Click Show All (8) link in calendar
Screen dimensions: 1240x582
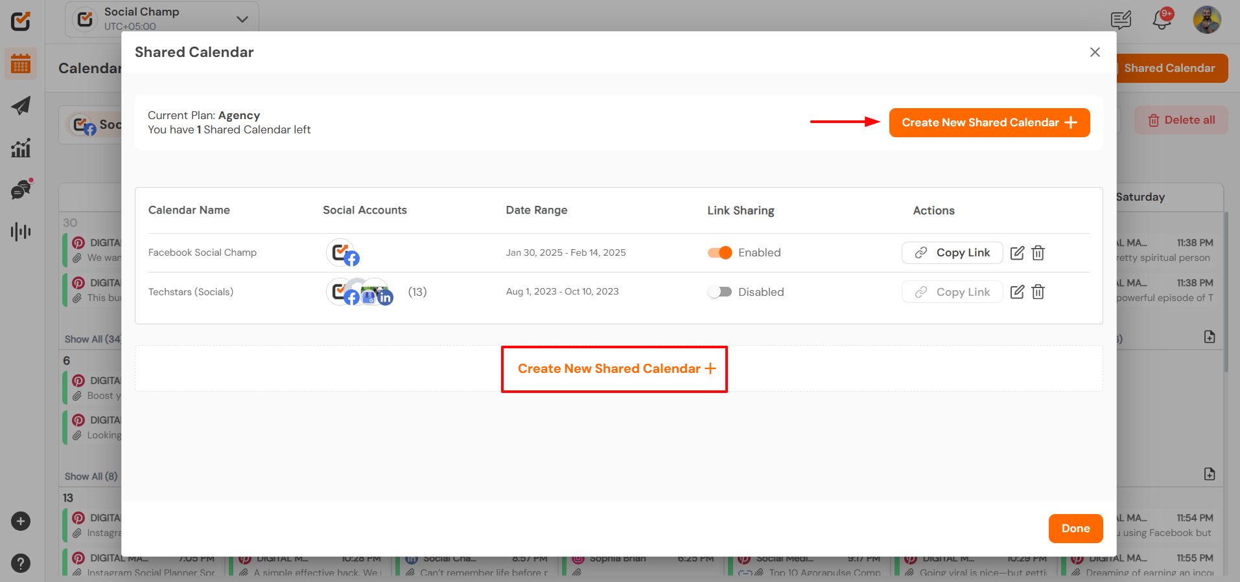[91, 476]
